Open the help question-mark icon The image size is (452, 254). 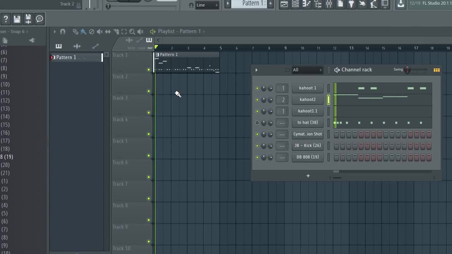(6, 19)
